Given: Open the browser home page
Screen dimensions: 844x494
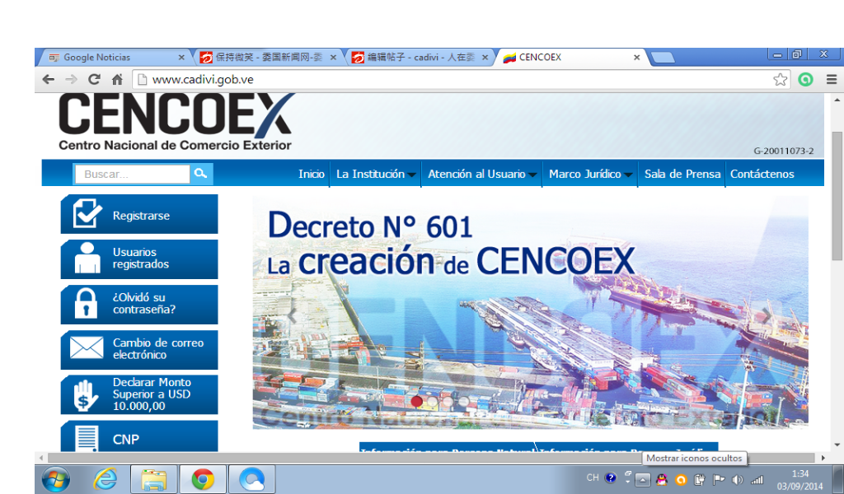Looking at the screenshot, I should [x=117, y=80].
